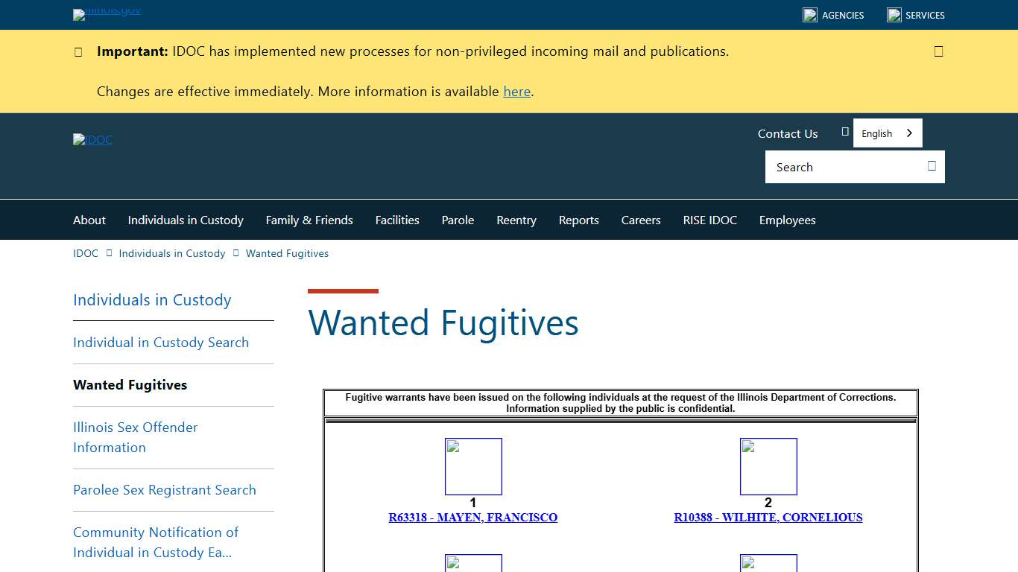Open the illinois.gov logo link

coord(107,14)
